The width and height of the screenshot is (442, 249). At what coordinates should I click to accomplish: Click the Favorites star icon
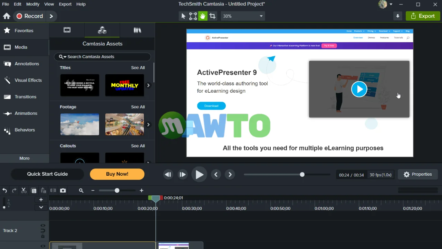click(x=7, y=30)
